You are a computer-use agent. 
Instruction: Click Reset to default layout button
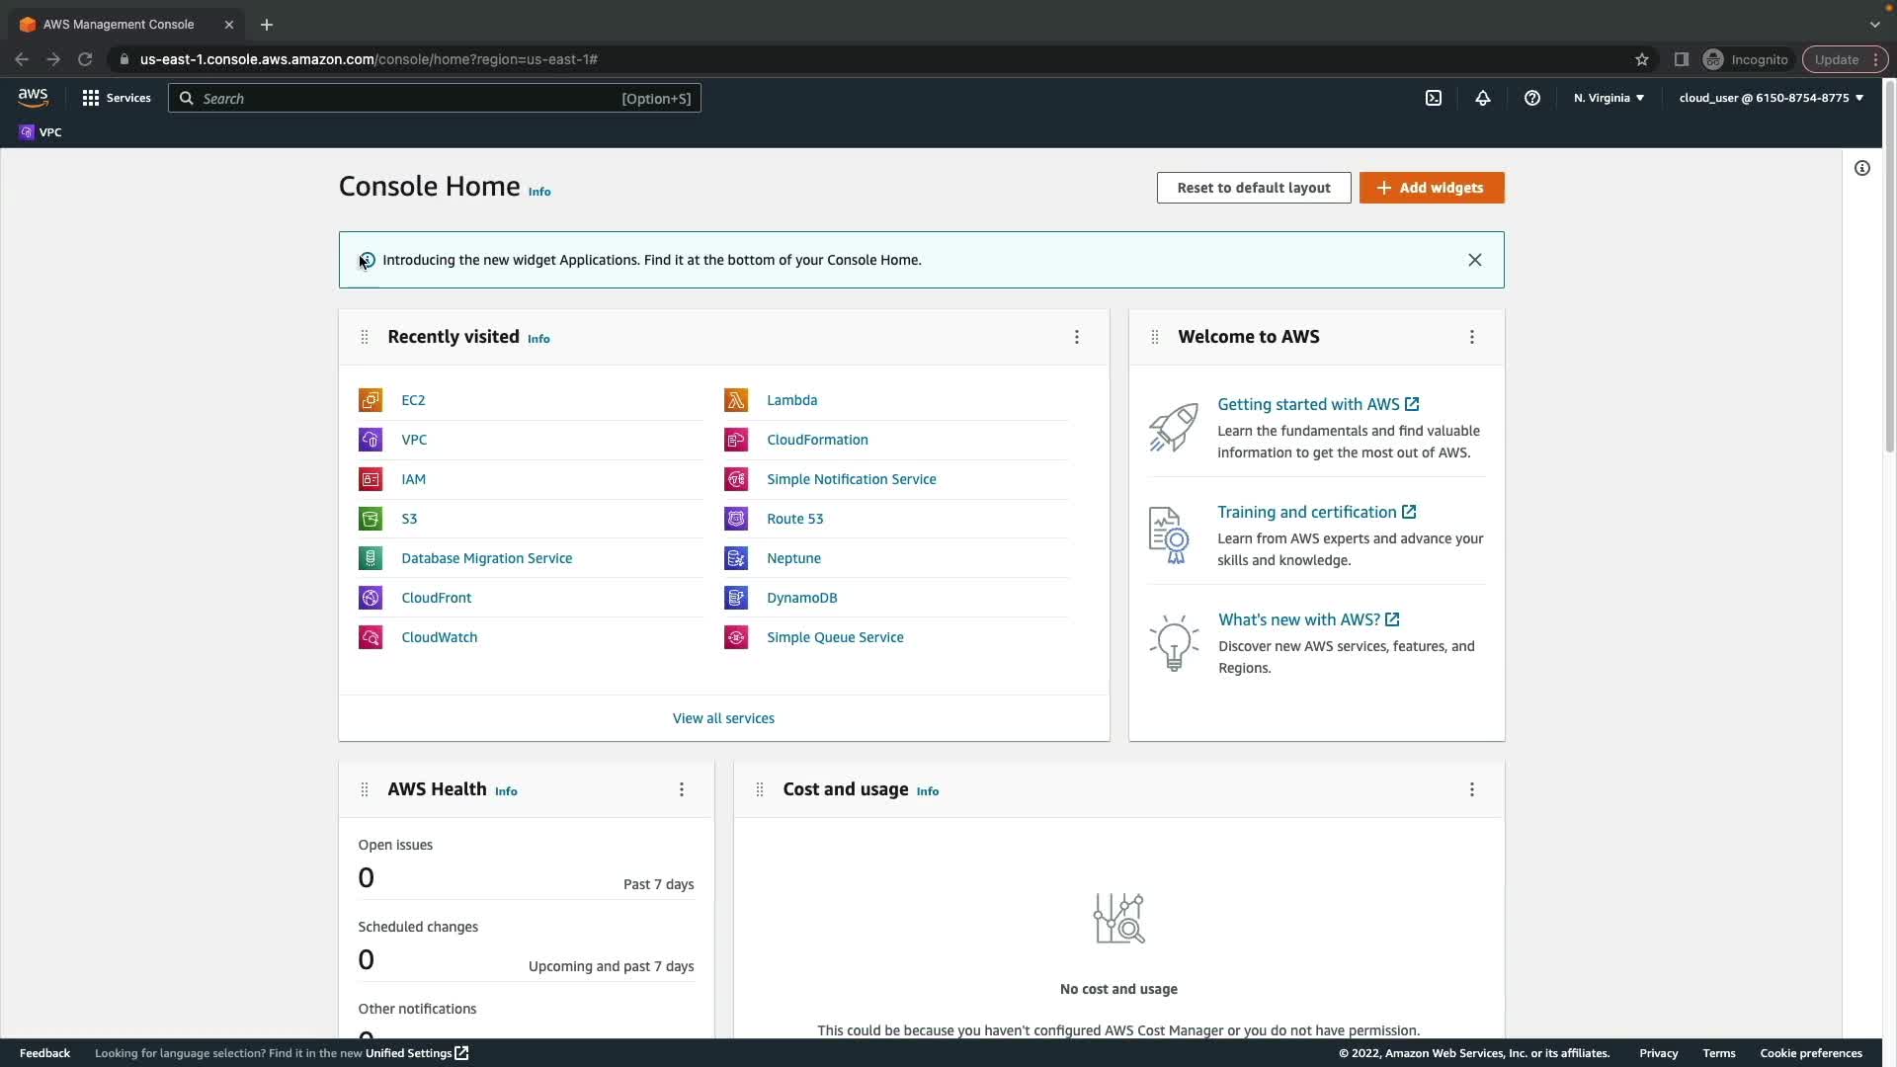pos(1253,188)
